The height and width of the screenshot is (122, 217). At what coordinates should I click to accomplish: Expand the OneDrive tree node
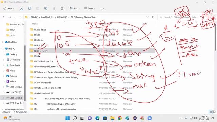click(3, 42)
